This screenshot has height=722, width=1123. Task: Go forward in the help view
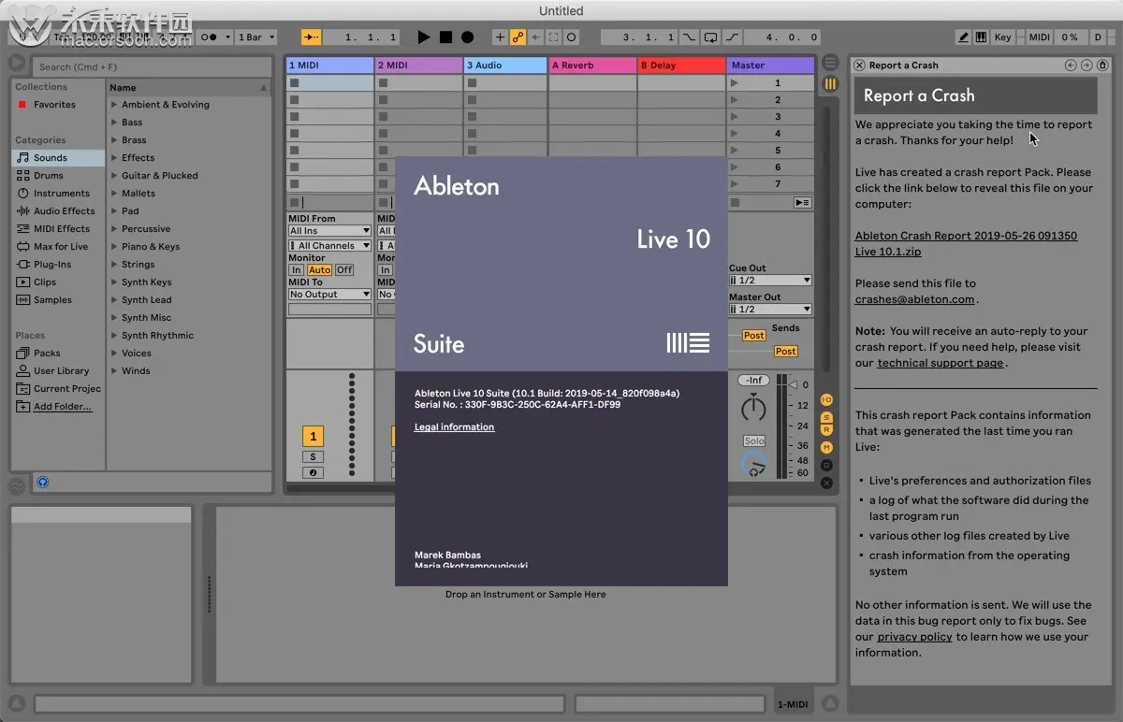pyautogui.click(x=1087, y=65)
